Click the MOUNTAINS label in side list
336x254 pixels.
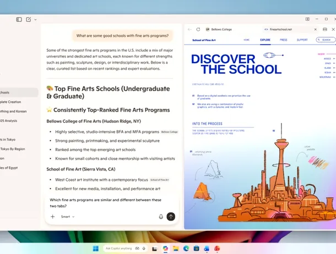pyautogui.click(x=326, y=77)
